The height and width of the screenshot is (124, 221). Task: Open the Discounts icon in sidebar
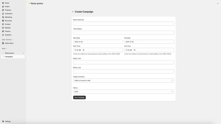tap(3, 21)
